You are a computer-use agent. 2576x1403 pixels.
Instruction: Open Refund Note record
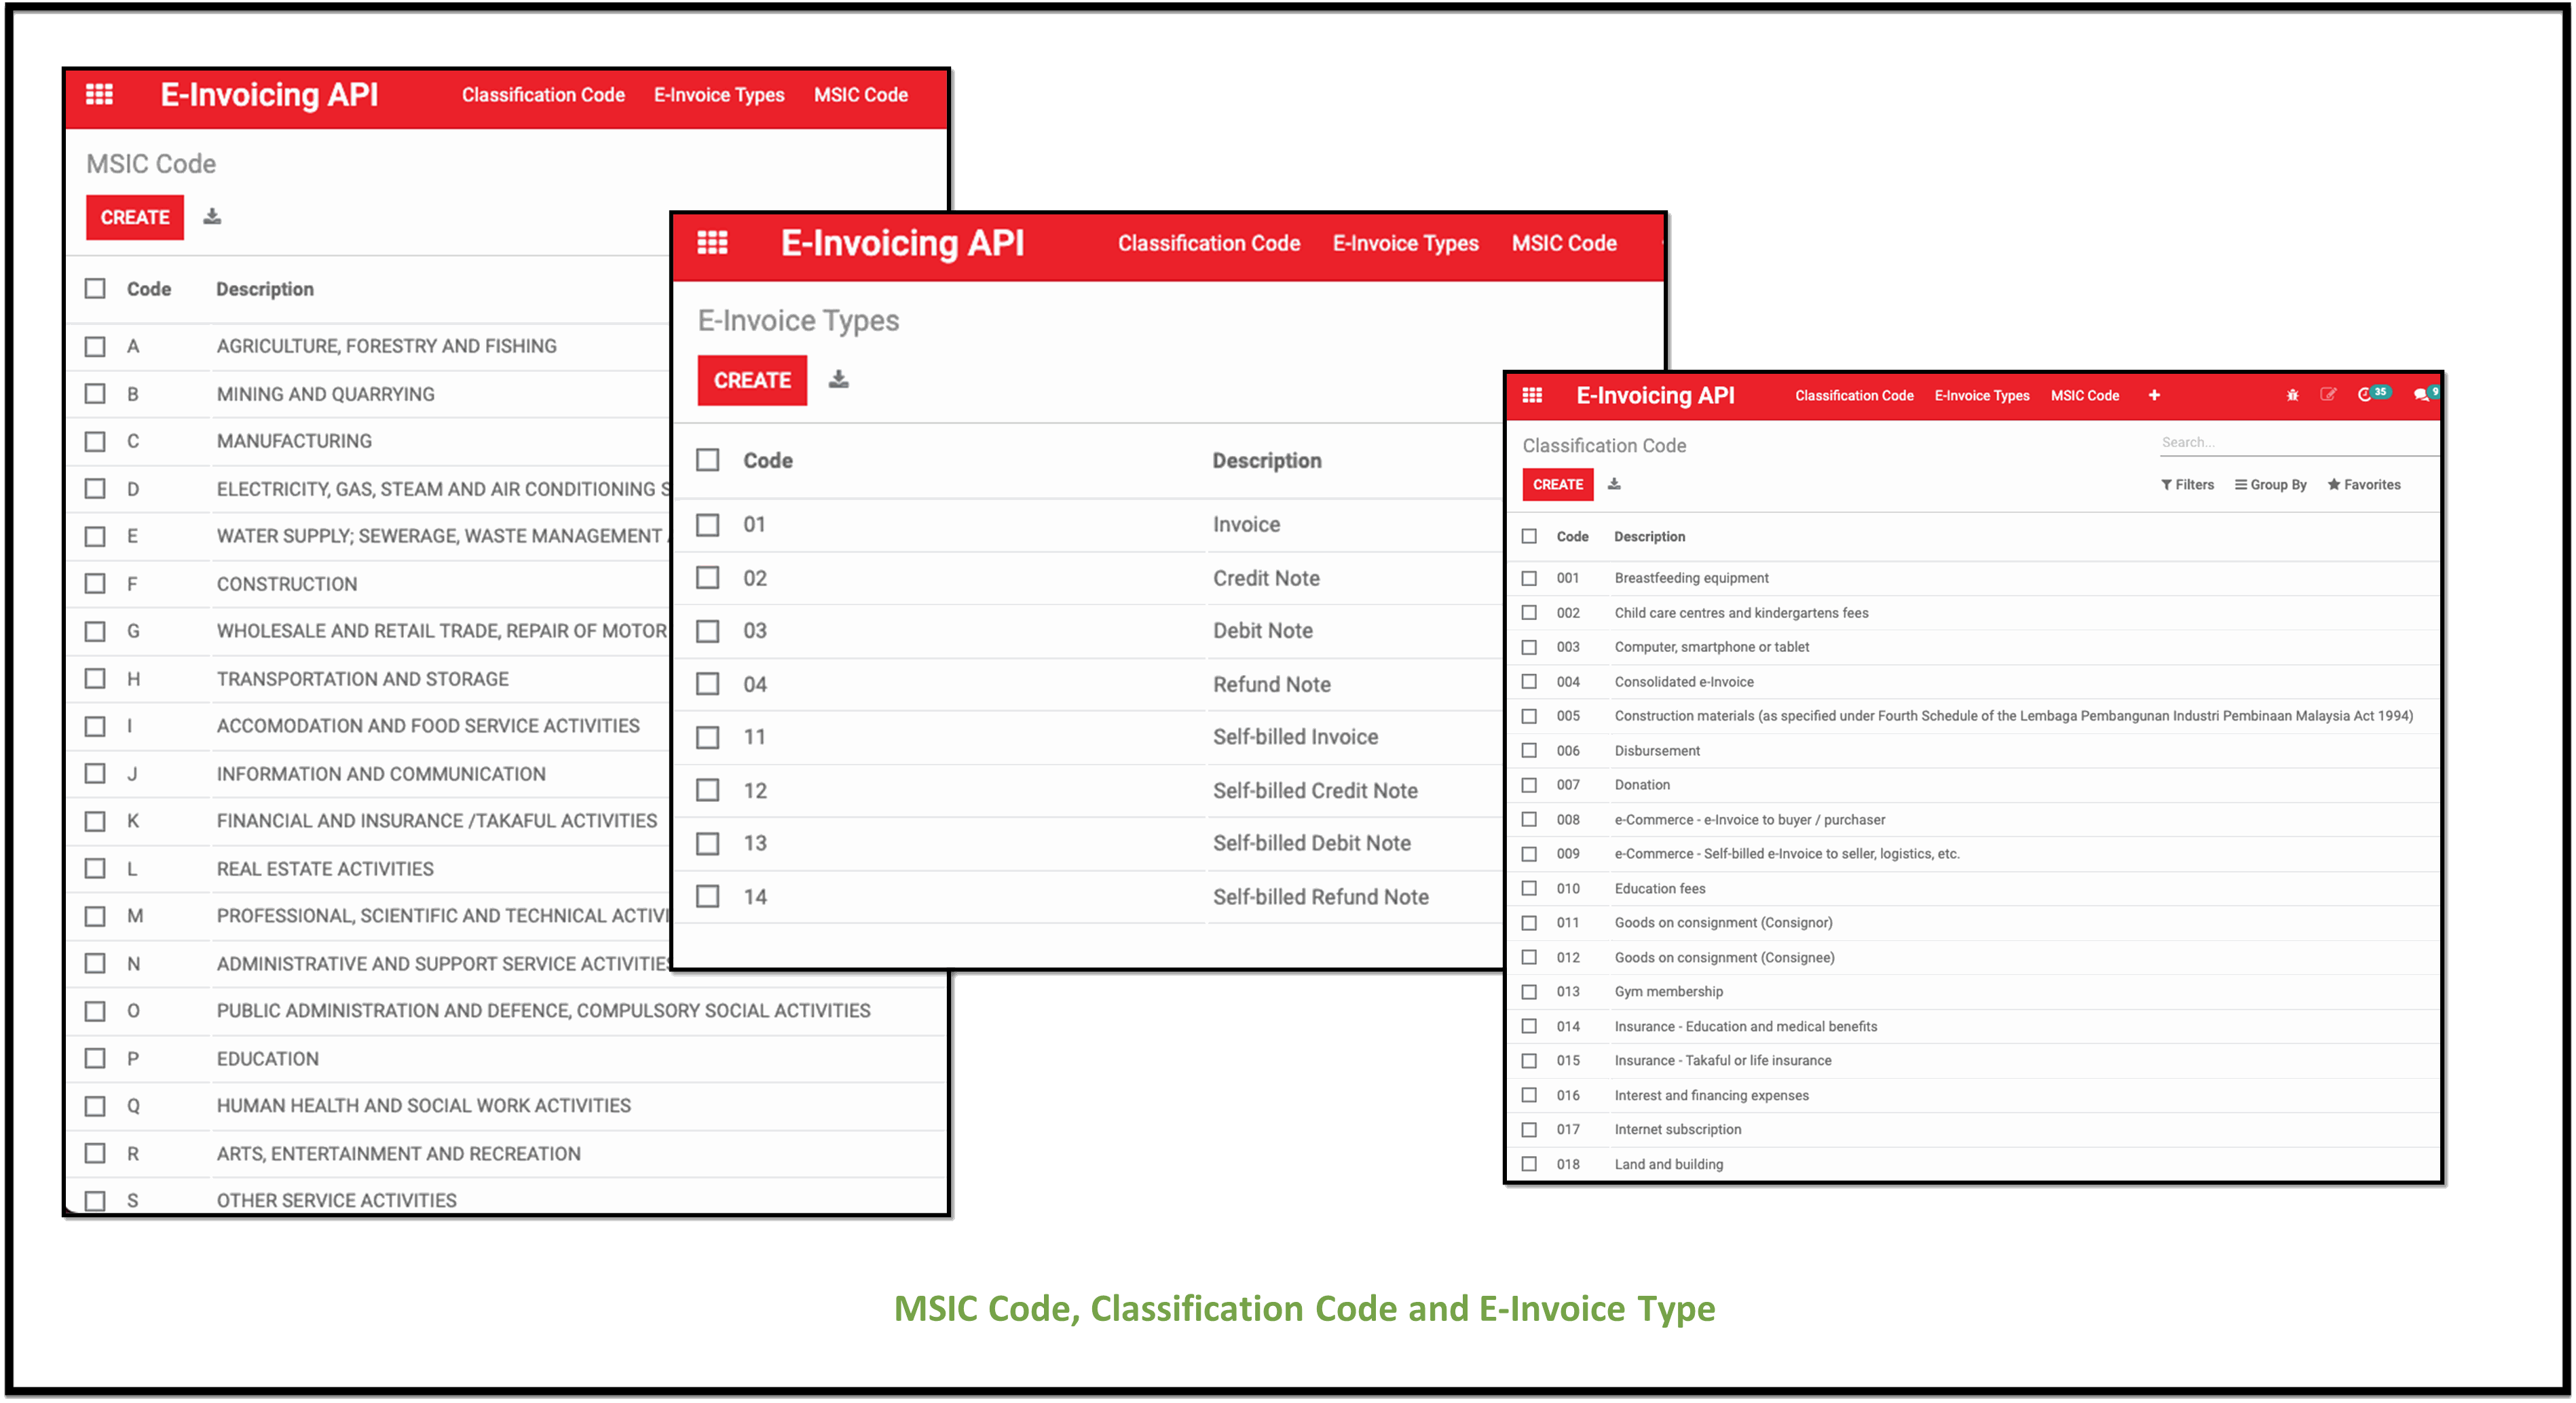[1271, 685]
